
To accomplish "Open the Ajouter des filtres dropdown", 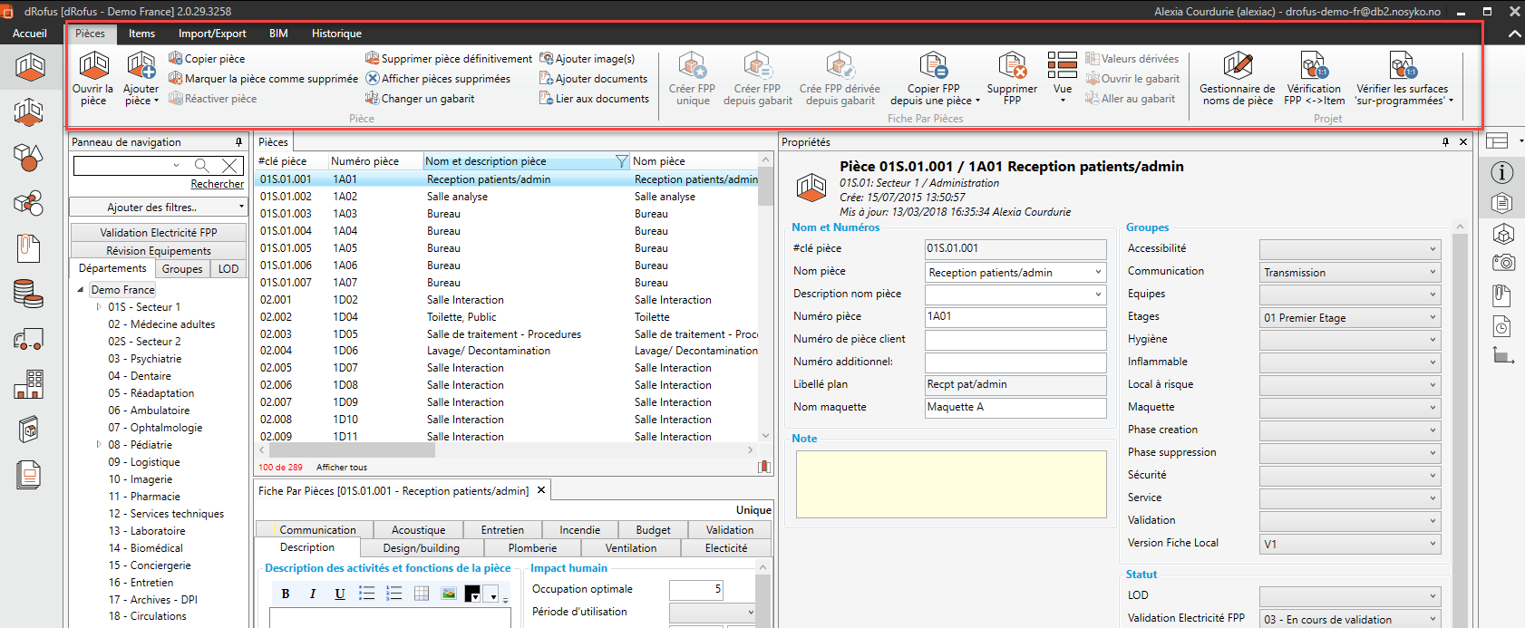I will coord(158,208).
